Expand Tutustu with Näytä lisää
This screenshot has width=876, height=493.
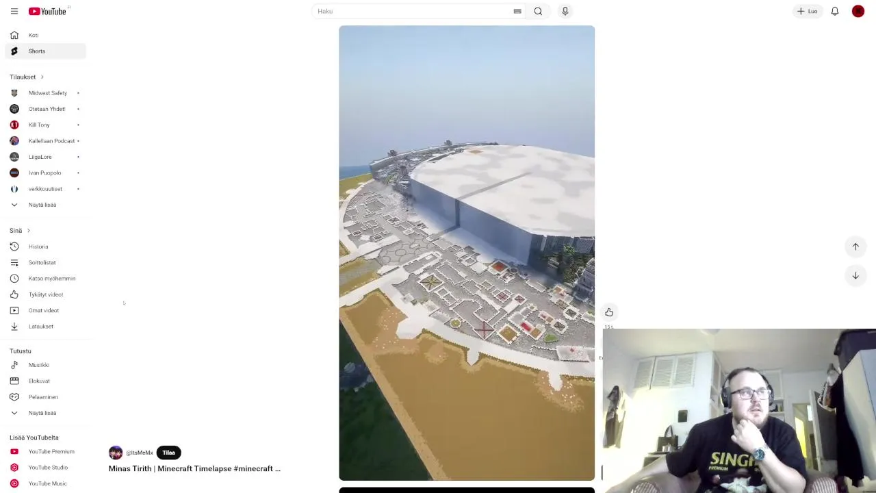(47, 413)
